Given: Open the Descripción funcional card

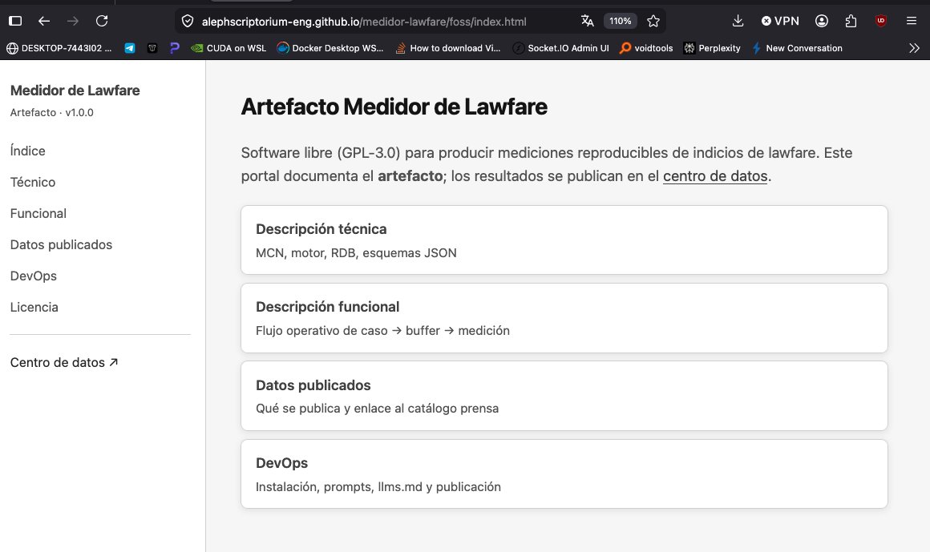Looking at the screenshot, I should (x=564, y=318).
